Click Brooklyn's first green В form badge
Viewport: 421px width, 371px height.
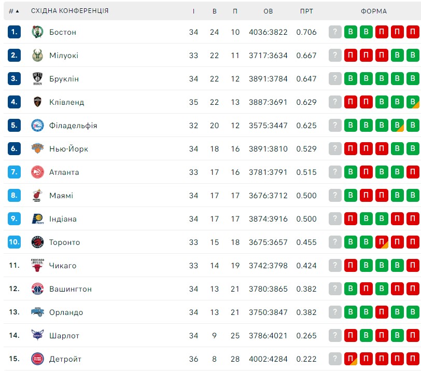pos(350,78)
